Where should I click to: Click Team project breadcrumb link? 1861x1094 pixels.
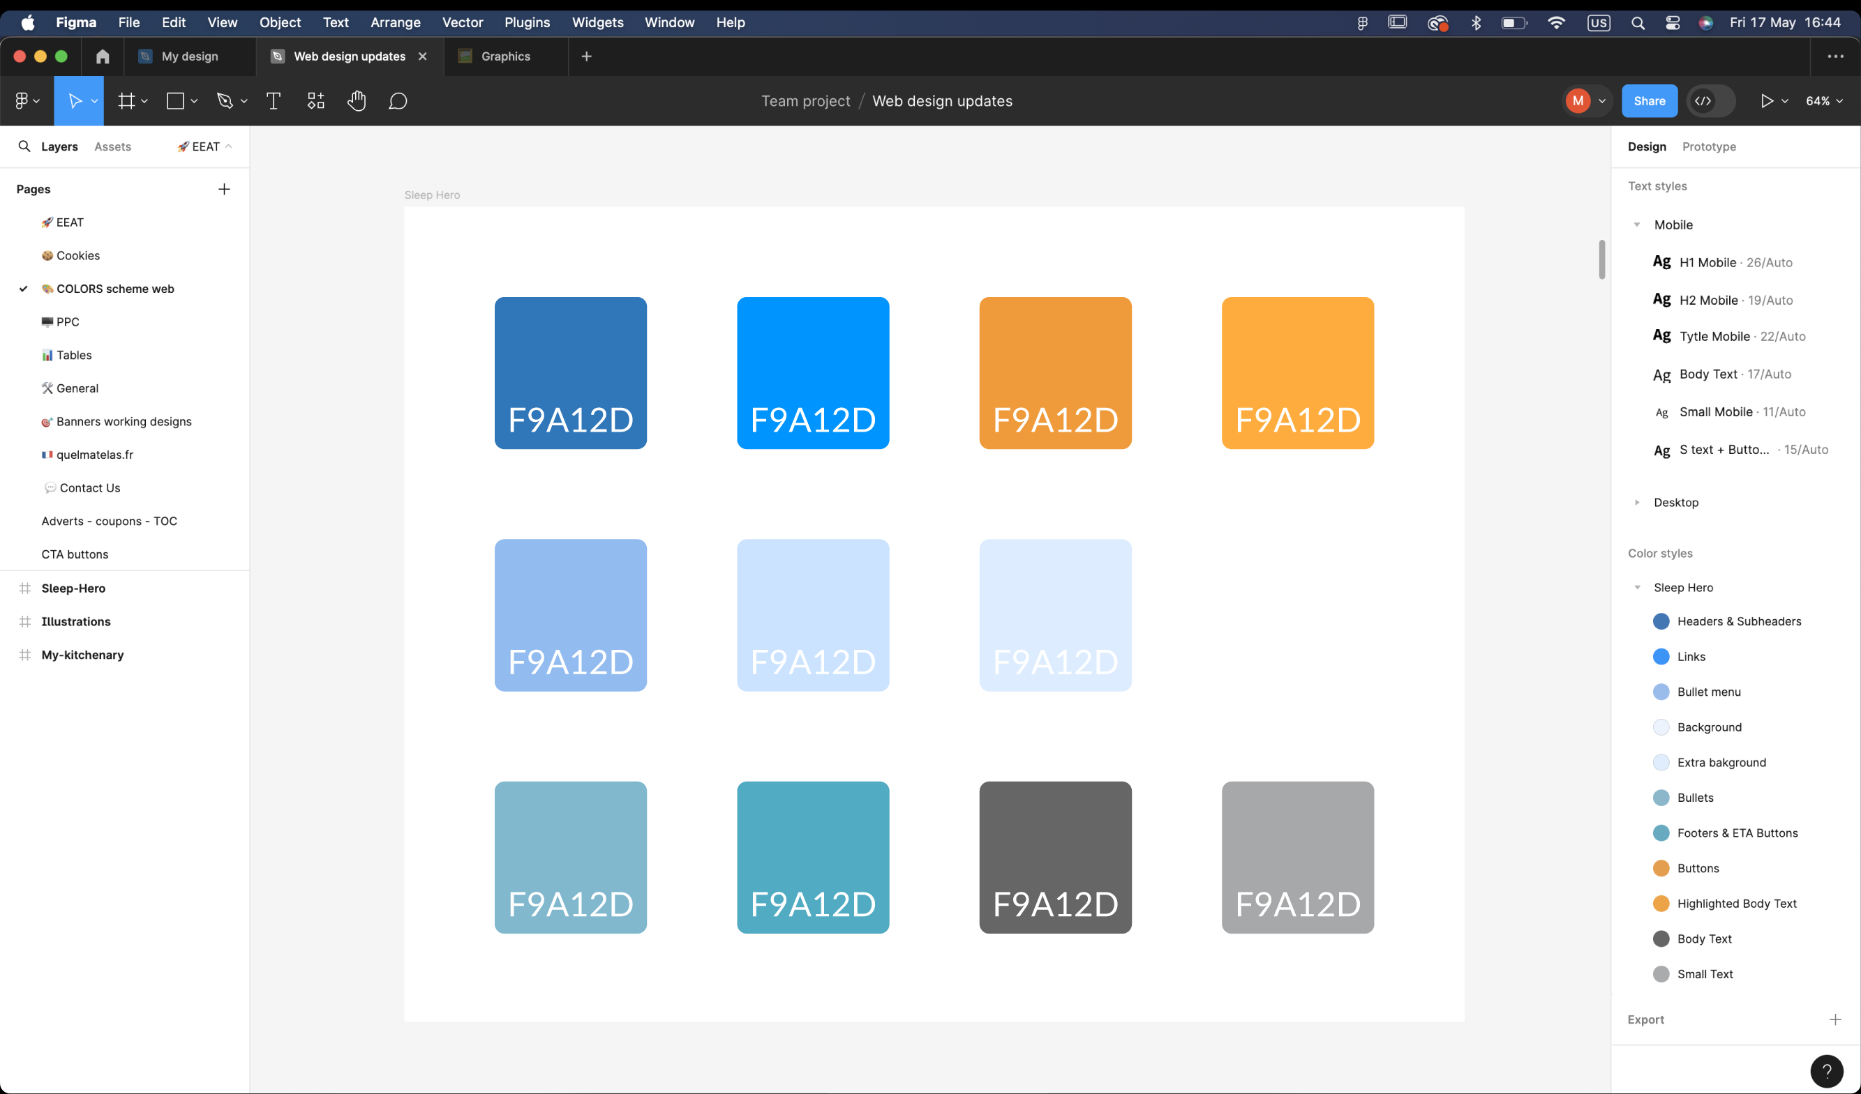coord(806,101)
